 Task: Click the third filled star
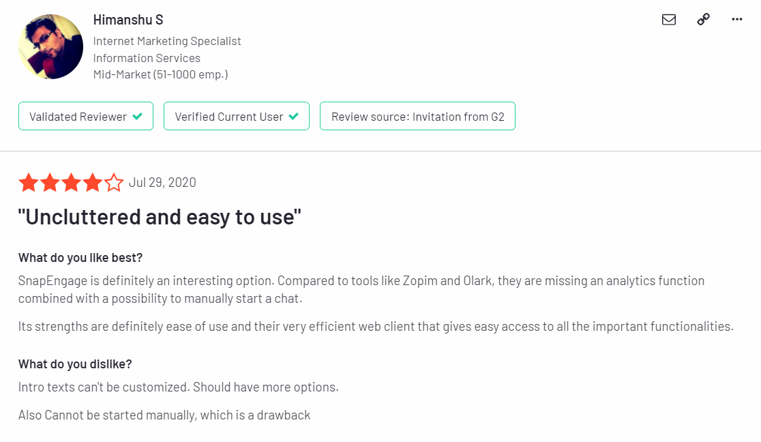click(72, 183)
